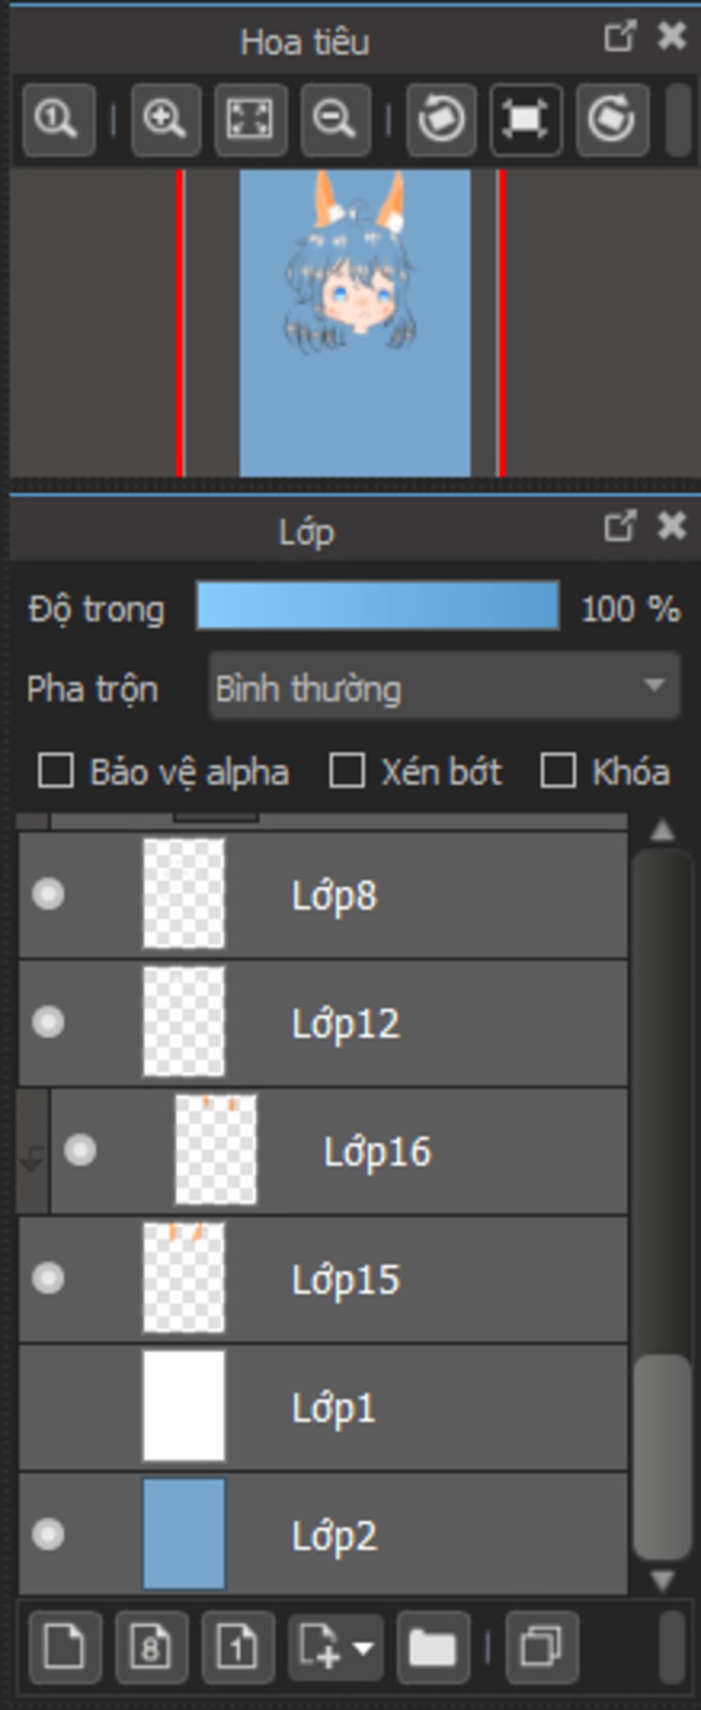Click the zoom to 100% magnifier icon

tap(58, 120)
